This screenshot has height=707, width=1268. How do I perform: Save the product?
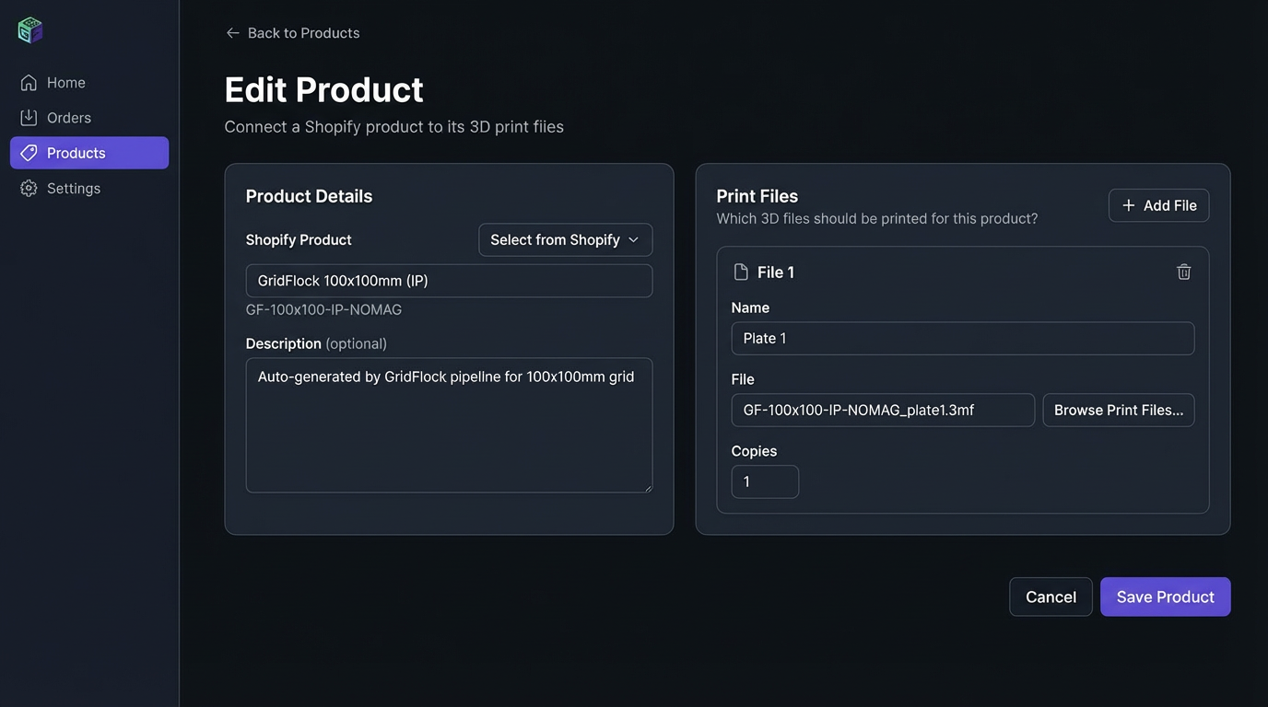coord(1165,597)
